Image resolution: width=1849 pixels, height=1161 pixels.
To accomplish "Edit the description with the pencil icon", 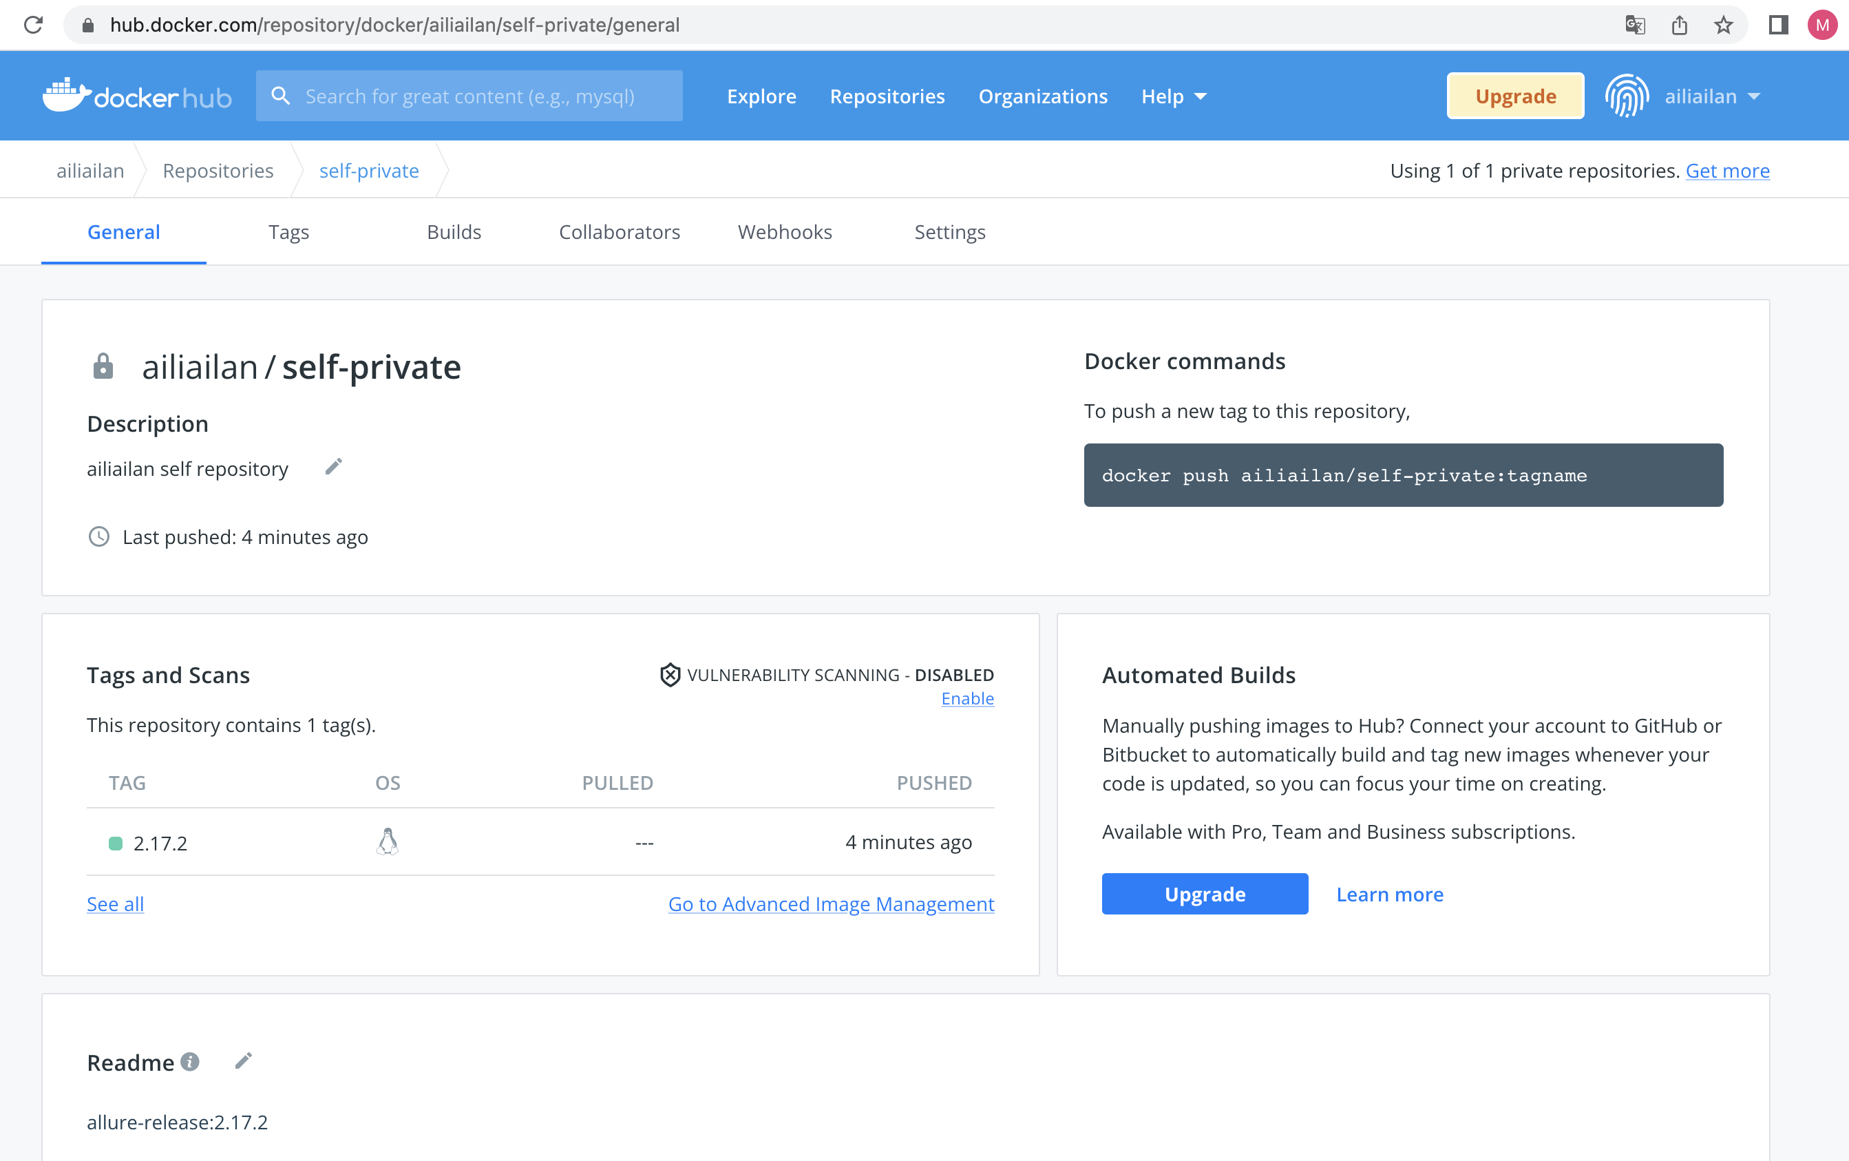I will click(x=333, y=467).
